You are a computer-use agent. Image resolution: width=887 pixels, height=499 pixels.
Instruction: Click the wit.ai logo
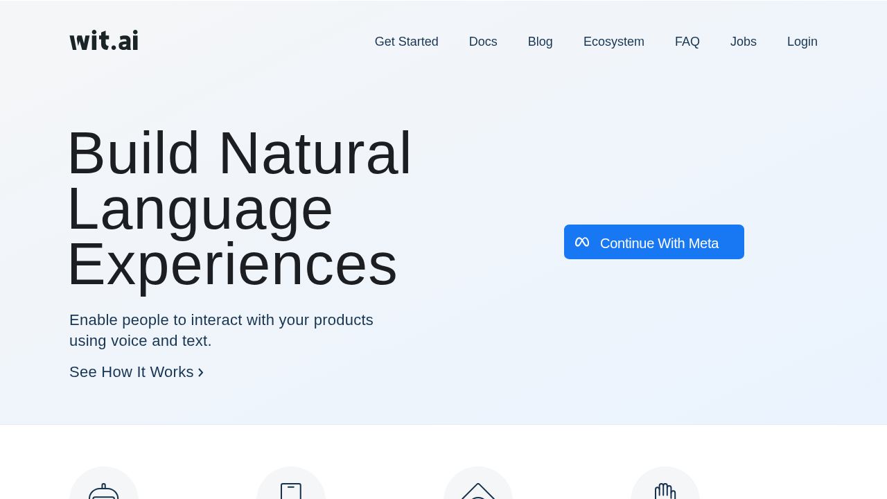click(x=104, y=40)
